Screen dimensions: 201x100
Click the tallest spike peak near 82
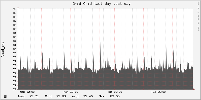pyautogui.click(x=101, y=42)
